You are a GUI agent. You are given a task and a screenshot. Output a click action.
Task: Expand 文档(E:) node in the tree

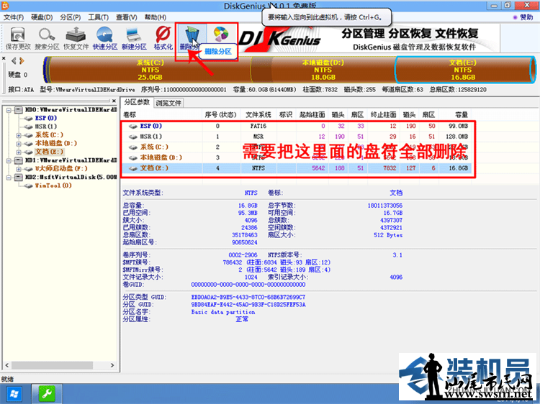tap(19, 152)
